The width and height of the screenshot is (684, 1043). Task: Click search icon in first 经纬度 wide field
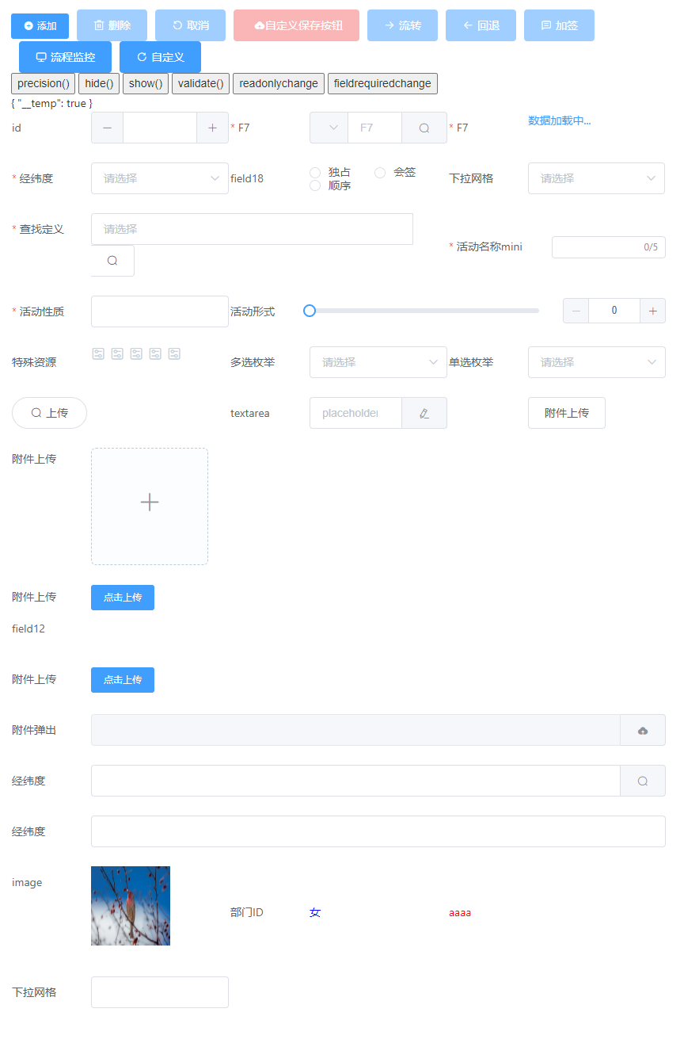pyautogui.click(x=642, y=781)
